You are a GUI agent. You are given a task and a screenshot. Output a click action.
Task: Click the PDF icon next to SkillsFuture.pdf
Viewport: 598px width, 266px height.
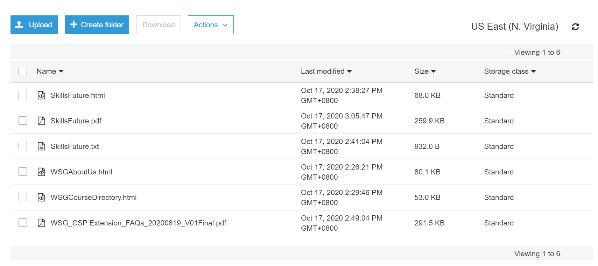tap(41, 121)
